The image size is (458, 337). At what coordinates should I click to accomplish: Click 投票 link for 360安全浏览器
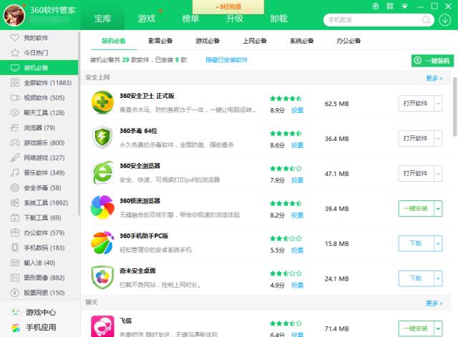(298, 180)
